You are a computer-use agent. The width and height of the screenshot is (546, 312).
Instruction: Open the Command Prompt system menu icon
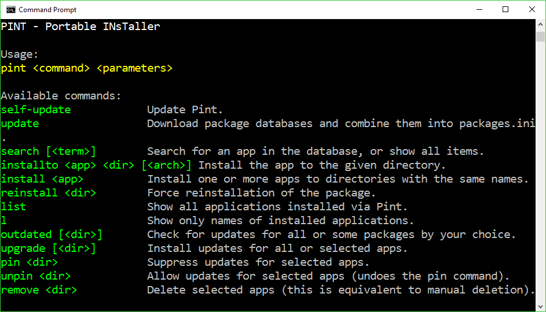[x=11, y=10]
